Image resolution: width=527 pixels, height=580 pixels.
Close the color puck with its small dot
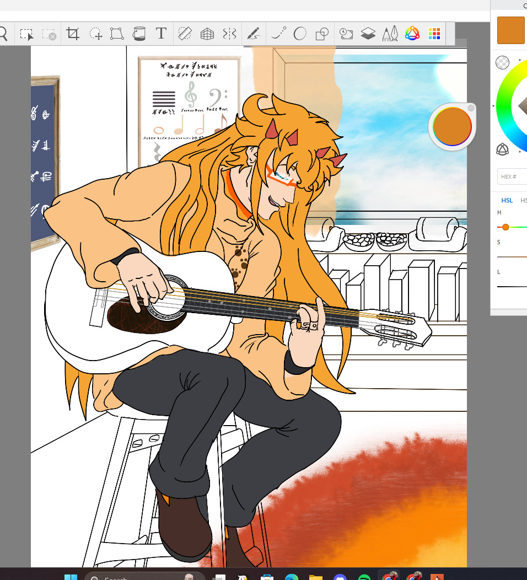[x=471, y=108]
